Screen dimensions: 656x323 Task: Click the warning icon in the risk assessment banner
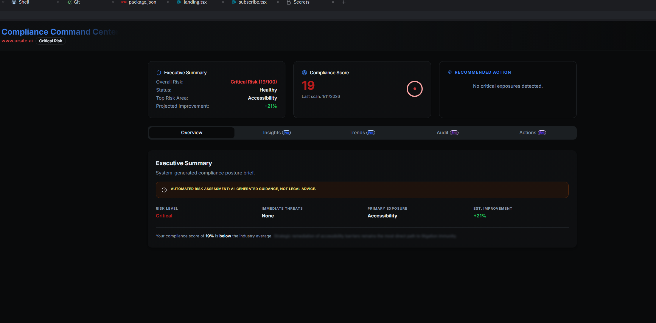pos(164,190)
